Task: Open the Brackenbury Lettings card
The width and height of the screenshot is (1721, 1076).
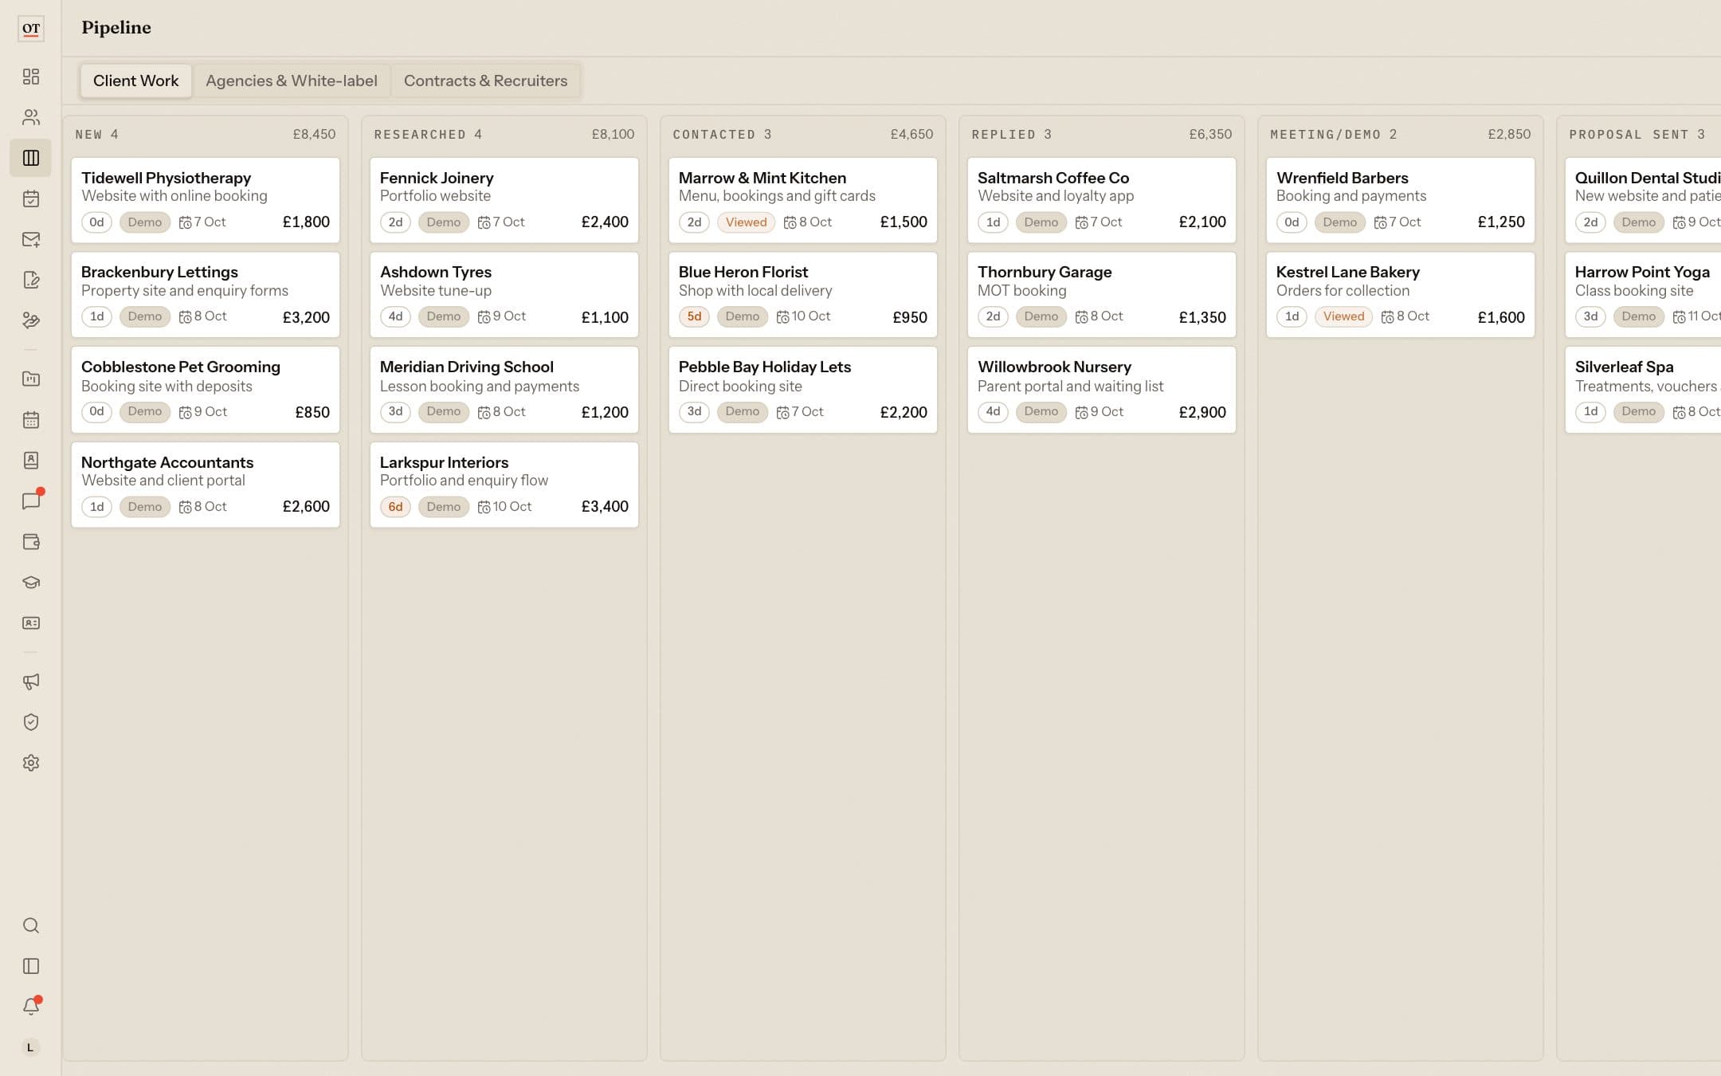Action: [x=206, y=295]
